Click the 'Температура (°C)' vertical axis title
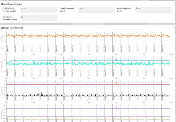 click(x=2, y=67)
